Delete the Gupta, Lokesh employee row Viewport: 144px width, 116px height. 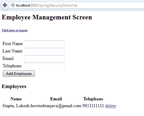pos(111,106)
